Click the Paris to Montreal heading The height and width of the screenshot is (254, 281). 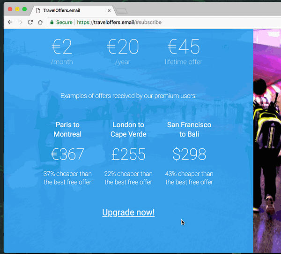tap(67, 129)
